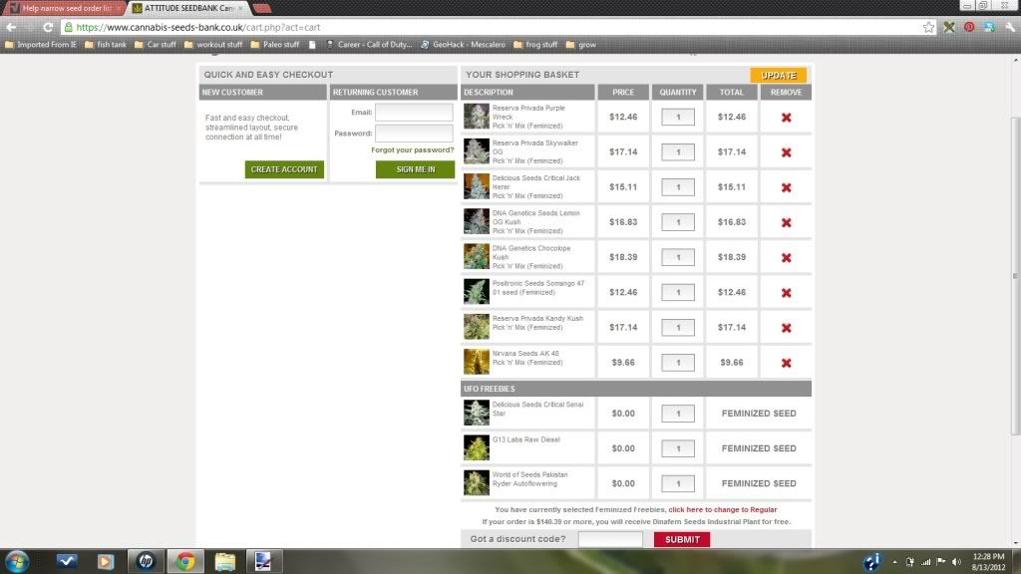Click here to change to Regular link

point(722,509)
